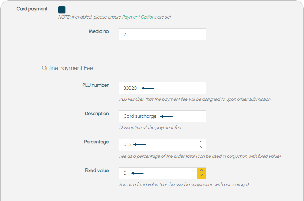Click into the Percentage value field
The image size is (304, 201).
158,145
